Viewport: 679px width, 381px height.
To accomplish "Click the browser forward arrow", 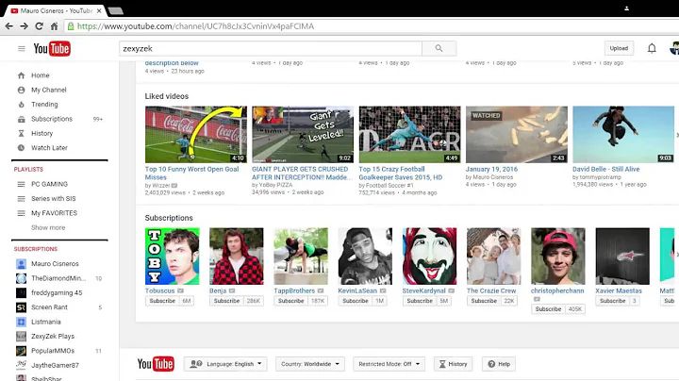I will point(24,26).
